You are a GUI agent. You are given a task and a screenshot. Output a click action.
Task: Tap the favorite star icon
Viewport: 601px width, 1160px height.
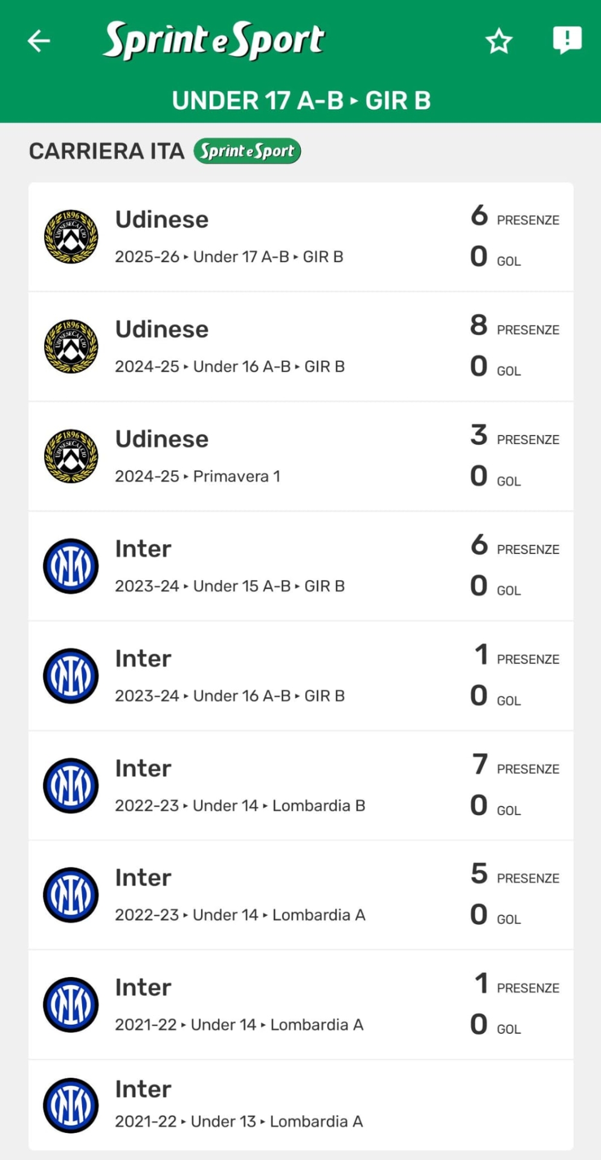(499, 41)
